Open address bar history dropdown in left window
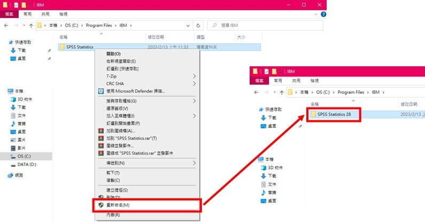The height and width of the screenshot is (223, 425). pos(188,26)
